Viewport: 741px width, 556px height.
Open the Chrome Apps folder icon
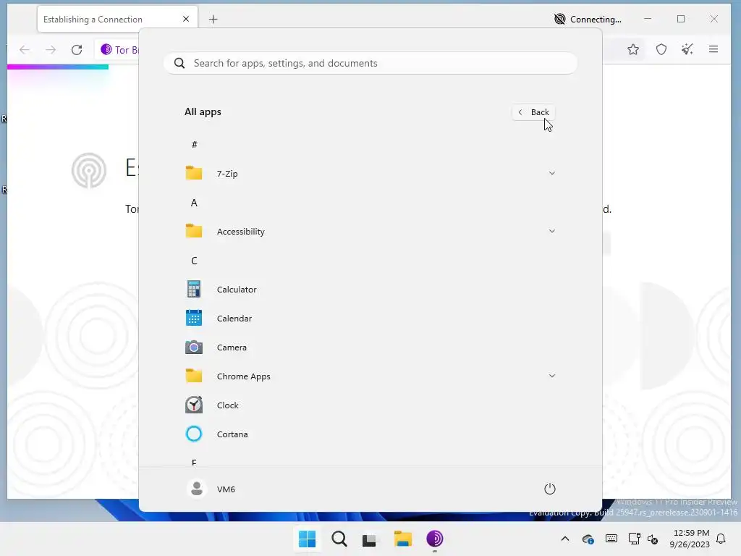(x=194, y=376)
